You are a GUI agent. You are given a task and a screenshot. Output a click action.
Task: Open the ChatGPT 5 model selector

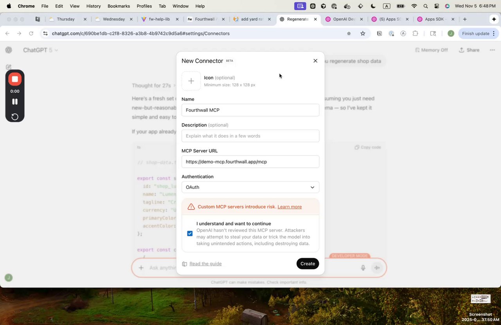coord(41,50)
